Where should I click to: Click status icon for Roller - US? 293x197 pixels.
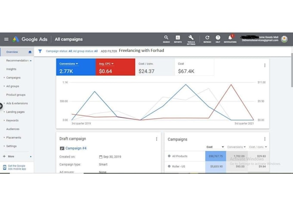tap(169, 166)
